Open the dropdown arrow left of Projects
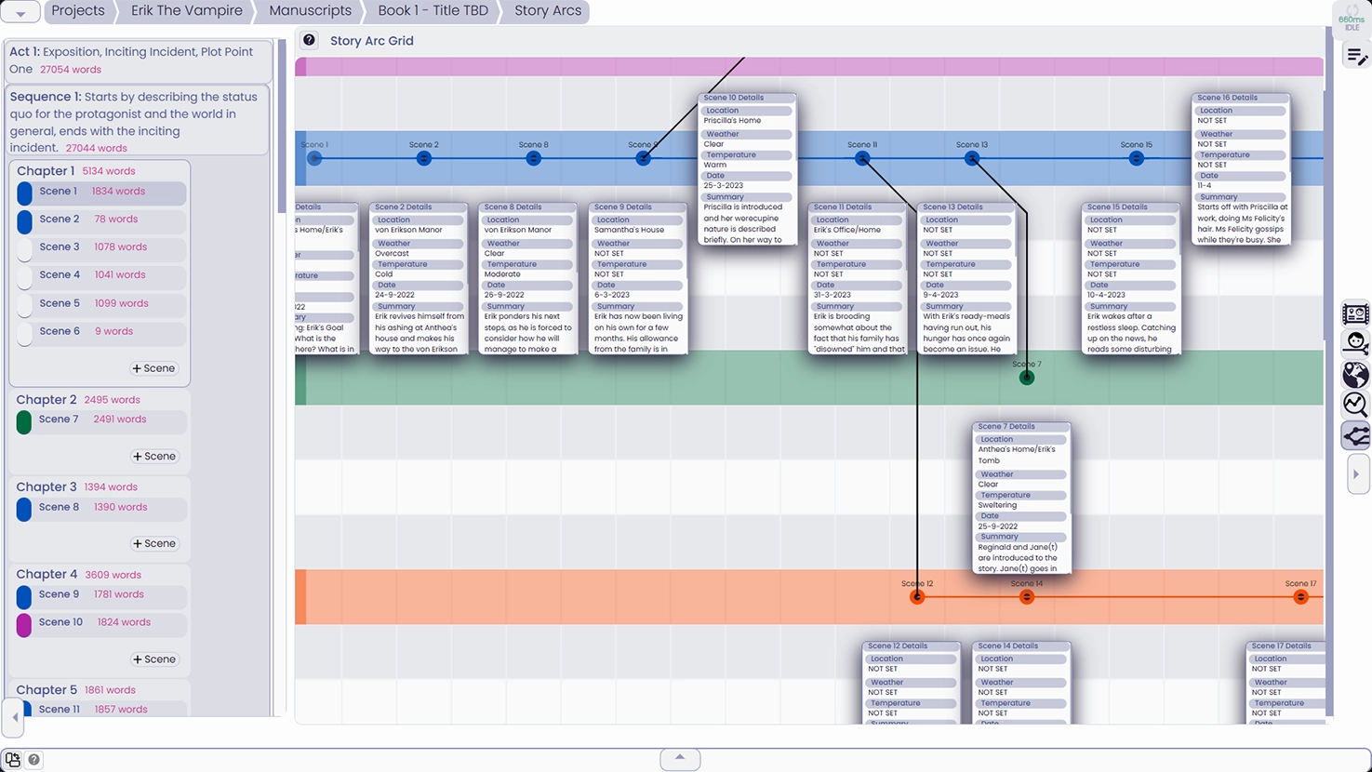The width and height of the screenshot is (1372, 772). [20, 12]
